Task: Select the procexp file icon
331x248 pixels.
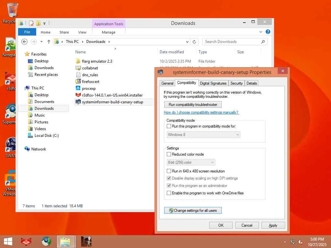Action: pyautogui.click(x=78, y=88)
